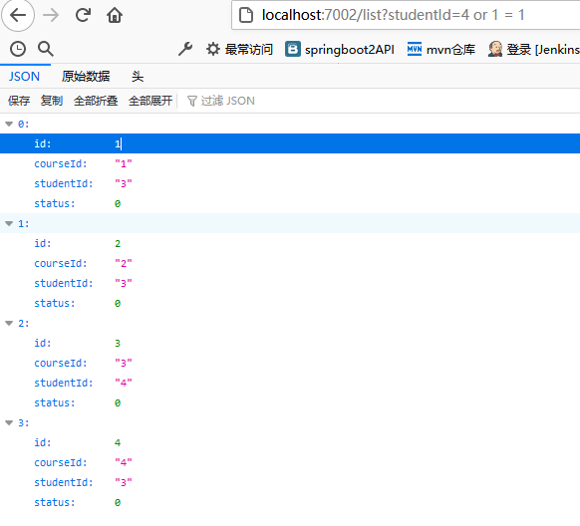Viewport: 580px width, 526px height.
Task: Open the wrench developer tools icon
Action: click(x=185, y=49)
